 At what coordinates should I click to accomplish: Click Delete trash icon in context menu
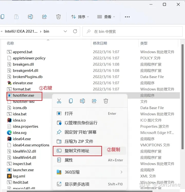pyautogui.click(x=106, y=101)
